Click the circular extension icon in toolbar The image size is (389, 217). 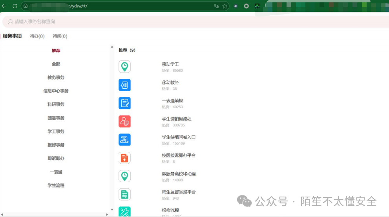tap(247, 6)
